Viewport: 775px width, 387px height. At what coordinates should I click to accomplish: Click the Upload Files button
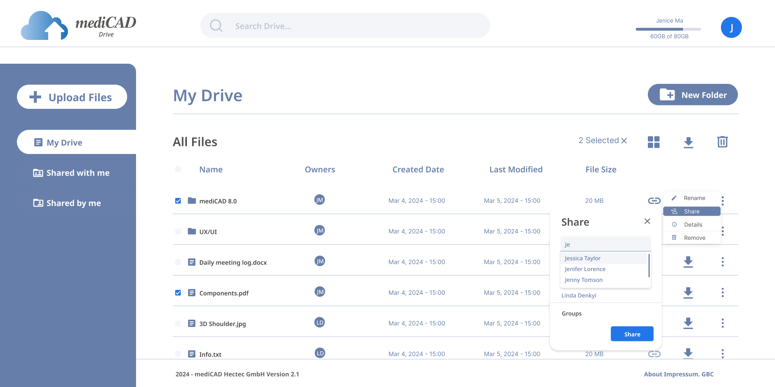[x=72, y=97]
